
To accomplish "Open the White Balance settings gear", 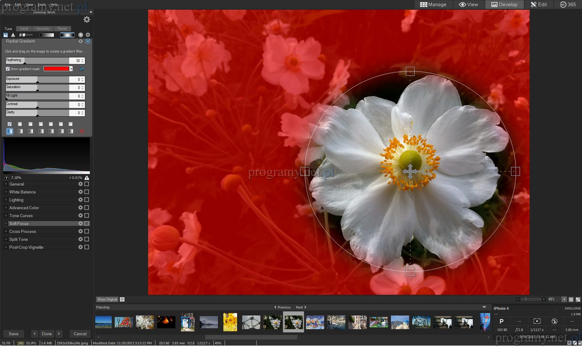I will click(x=80, y=192).
